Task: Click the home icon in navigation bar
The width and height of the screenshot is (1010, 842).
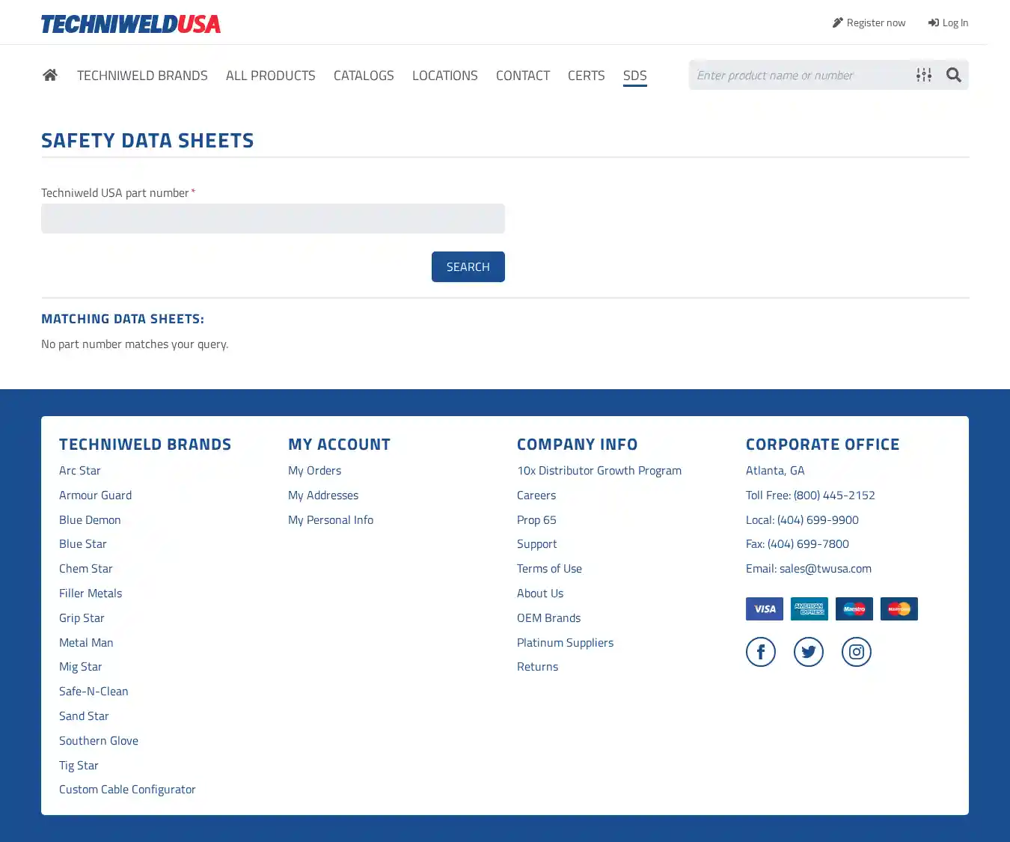Action: [x=50, y=75]
